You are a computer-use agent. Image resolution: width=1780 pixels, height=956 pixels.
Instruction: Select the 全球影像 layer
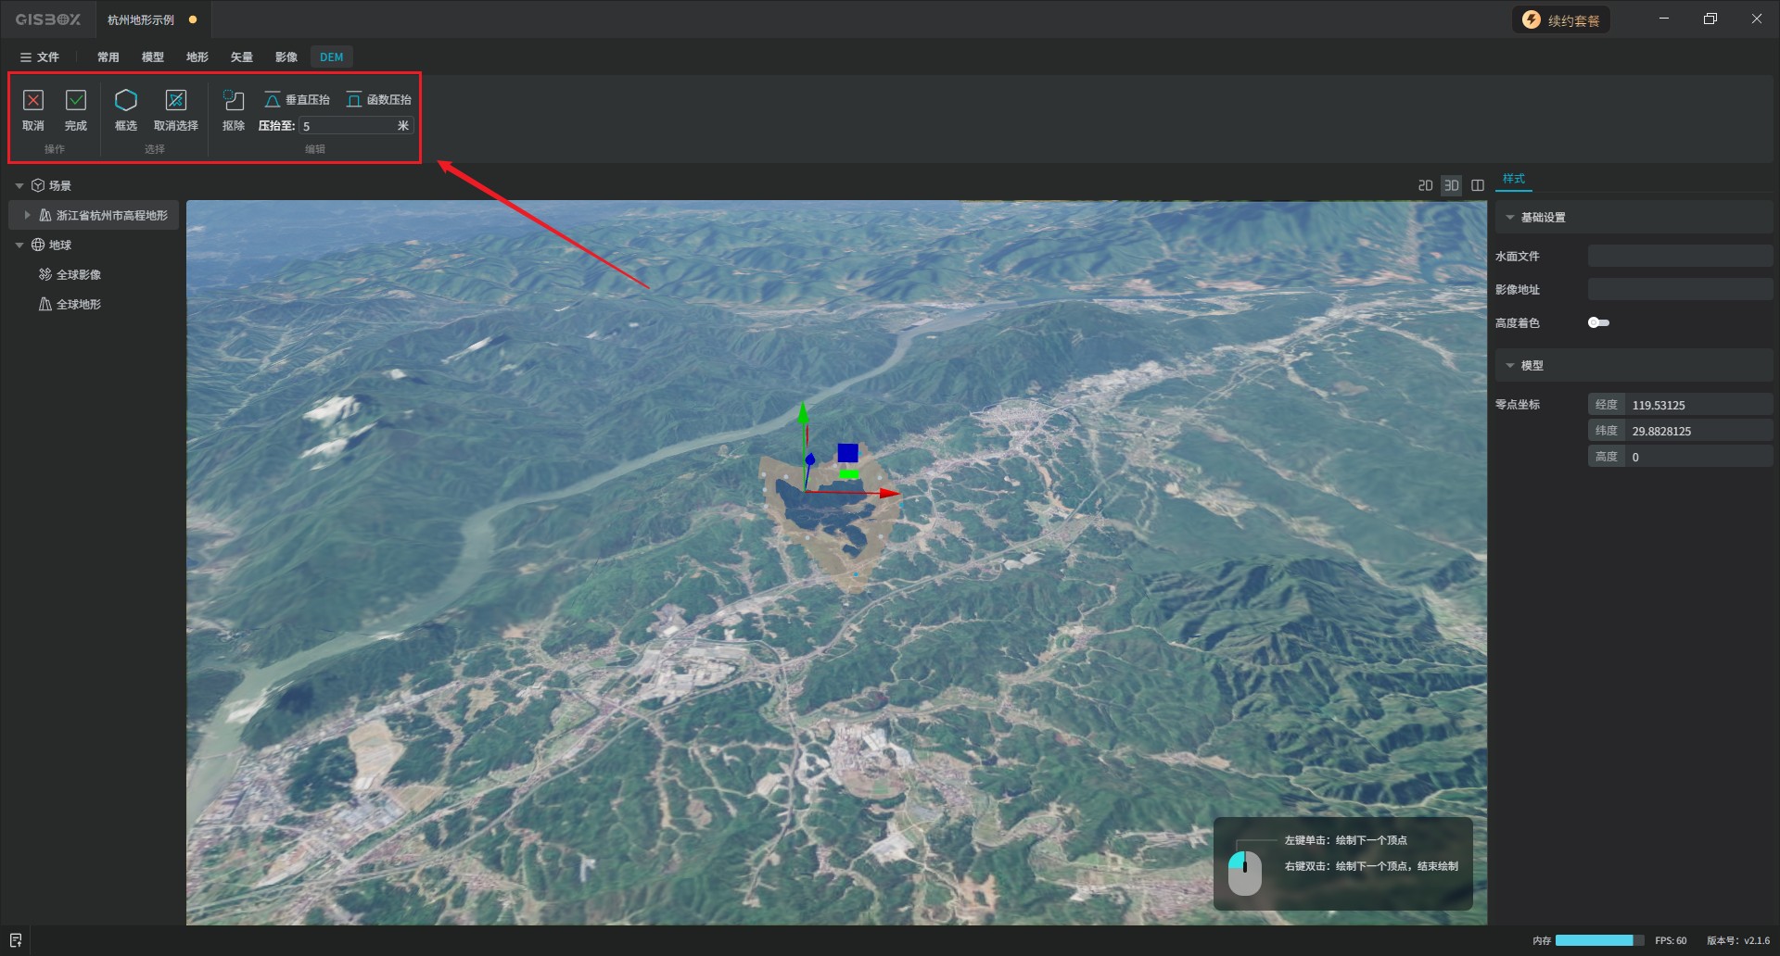78,275
